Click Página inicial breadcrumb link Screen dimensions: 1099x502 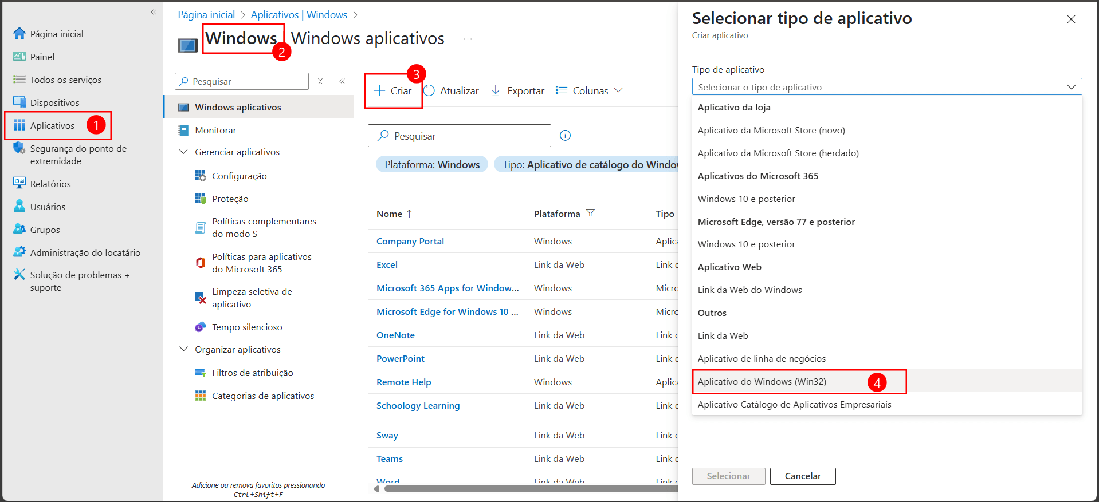(x=206, y=15)
